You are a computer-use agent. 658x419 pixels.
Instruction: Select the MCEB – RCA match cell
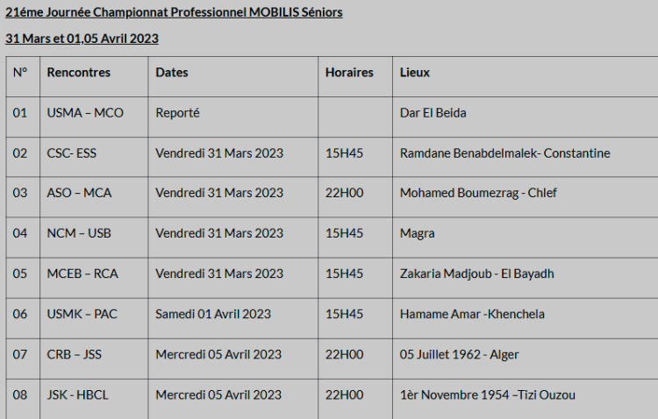[x=82, y=273]
